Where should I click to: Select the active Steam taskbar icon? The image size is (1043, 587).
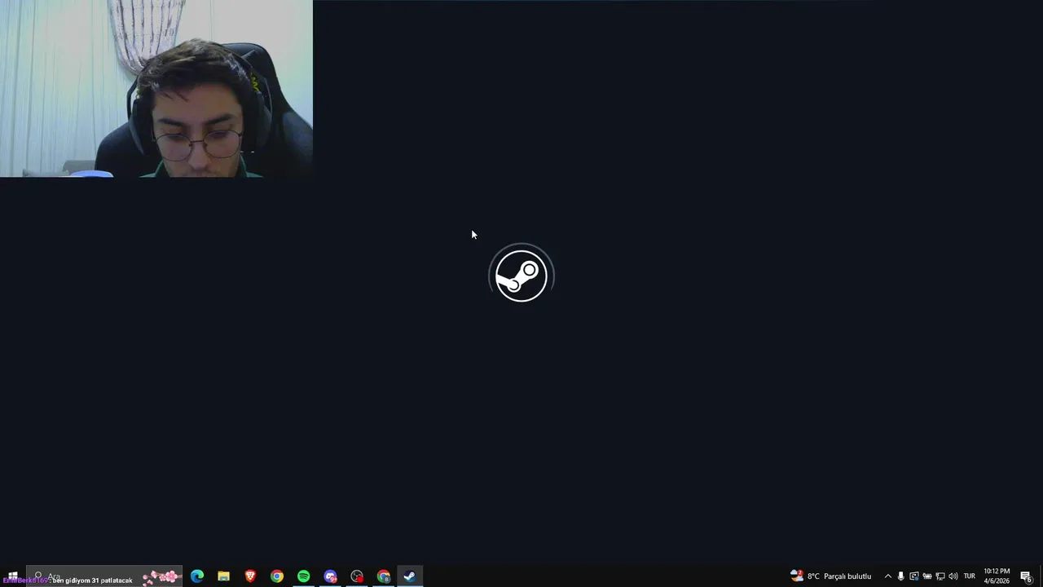click(x=410, y=576)
